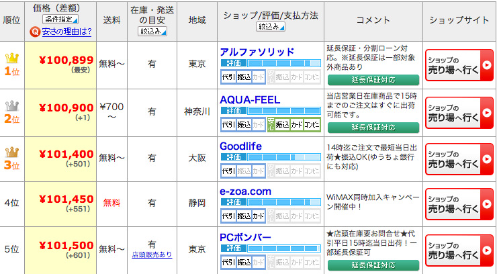Open the 条件指定 dropdown under 価格
Viewport: 497px width, 274px height.
[60, 19]
